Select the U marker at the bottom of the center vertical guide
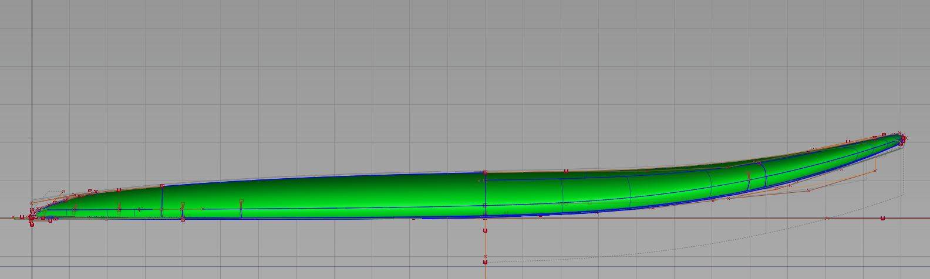 (x=485, y=262)
